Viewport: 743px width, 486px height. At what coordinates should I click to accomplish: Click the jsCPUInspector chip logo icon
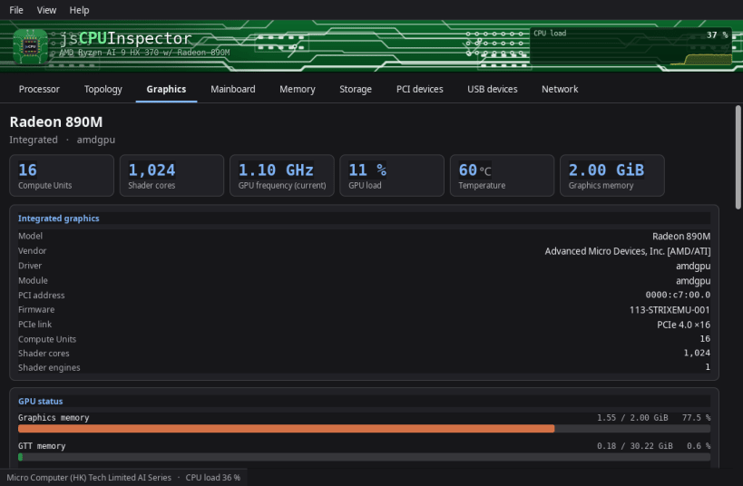(30, 46)
